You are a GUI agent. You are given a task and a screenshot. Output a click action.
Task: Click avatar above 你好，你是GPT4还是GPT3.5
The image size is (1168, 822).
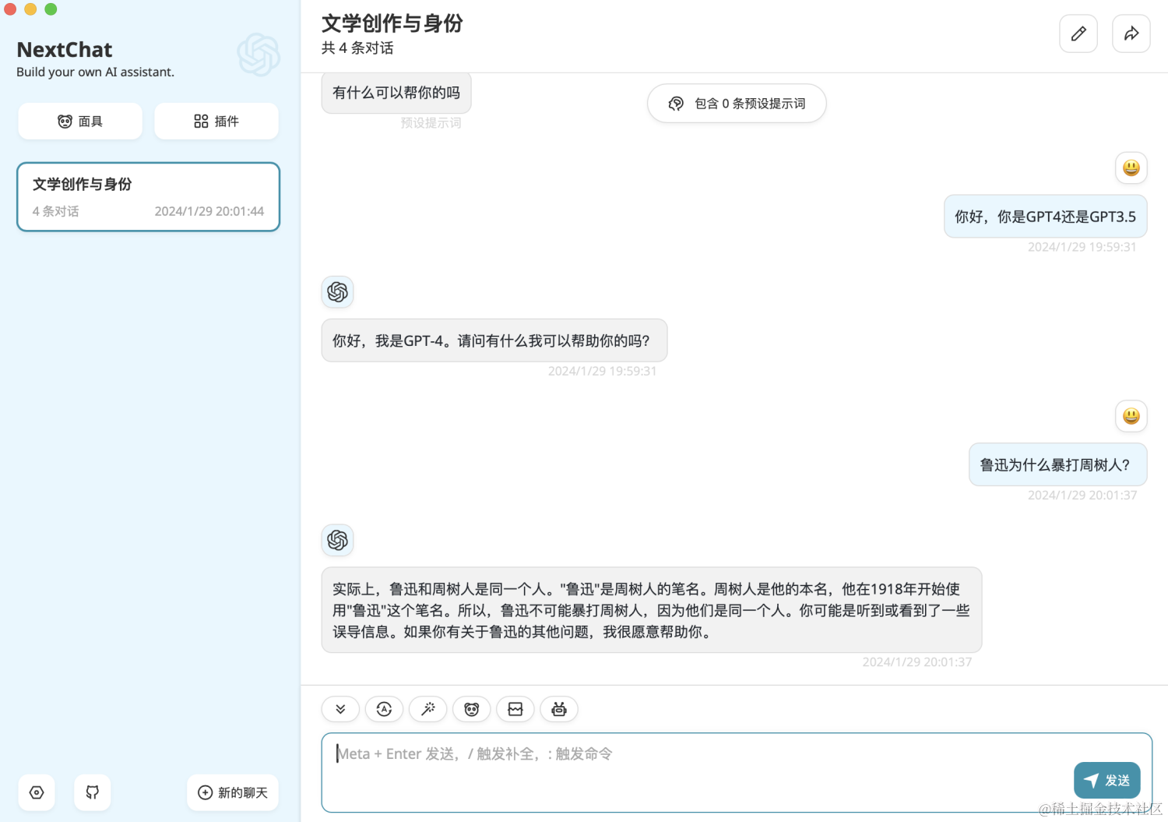coord(1131,168)
